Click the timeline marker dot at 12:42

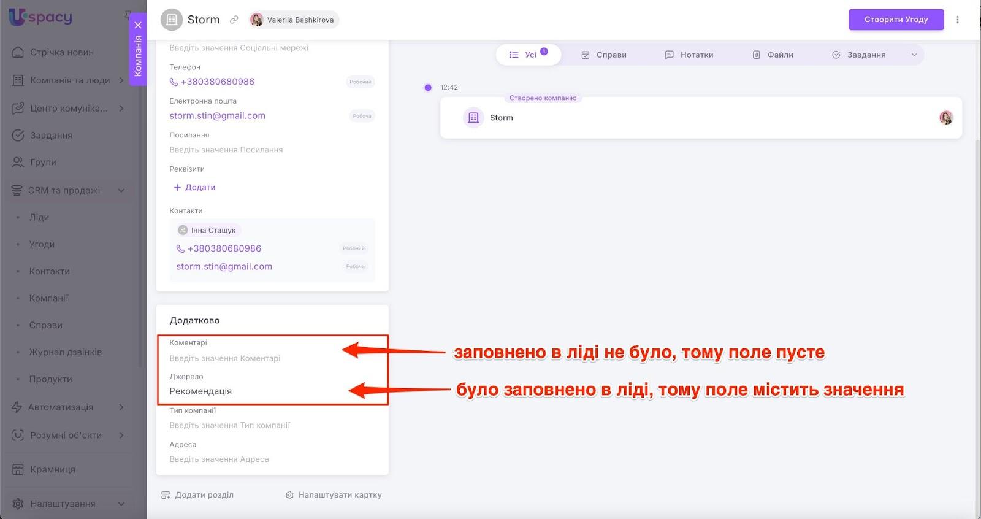pos(428,87)
